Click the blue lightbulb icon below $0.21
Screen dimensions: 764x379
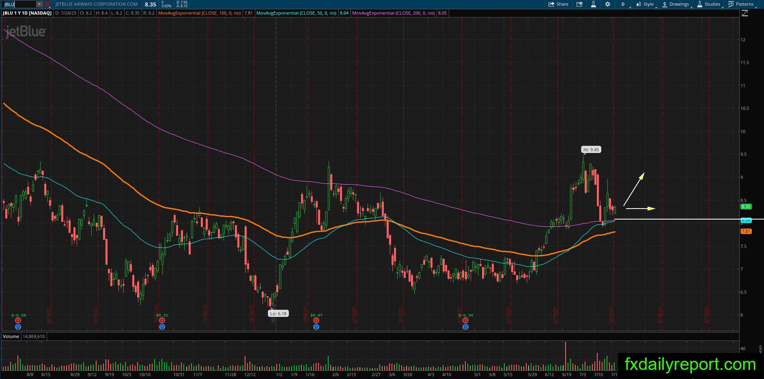pyautogui.click(x=162, y=327)
